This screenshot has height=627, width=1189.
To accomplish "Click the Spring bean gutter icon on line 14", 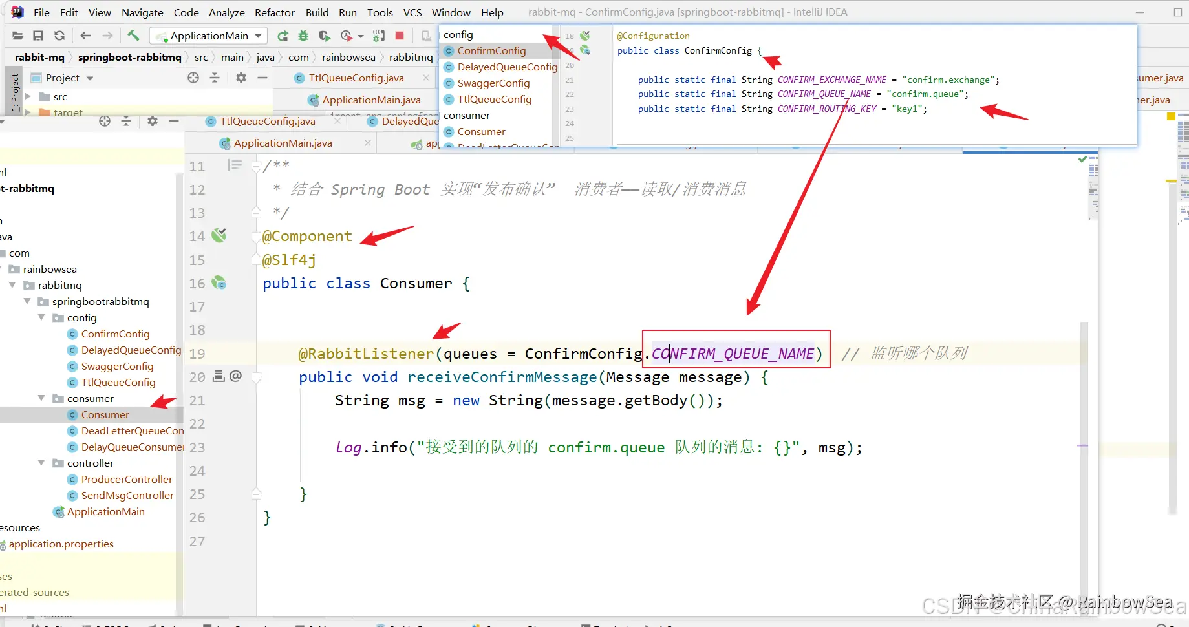I will pos(219,235).
